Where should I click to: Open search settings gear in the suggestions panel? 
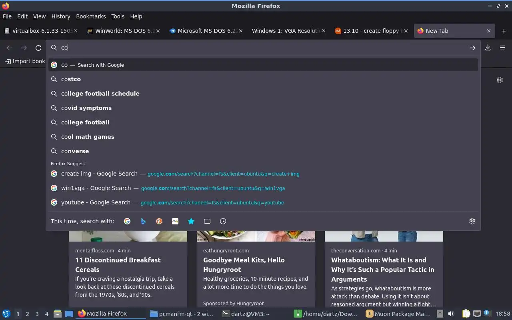click(x=472, y=221)
